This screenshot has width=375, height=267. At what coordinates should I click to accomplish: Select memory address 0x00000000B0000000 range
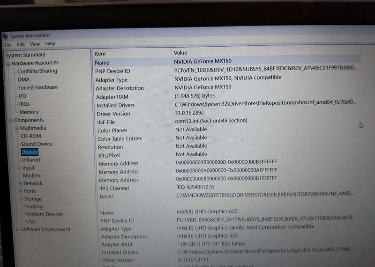226,179
